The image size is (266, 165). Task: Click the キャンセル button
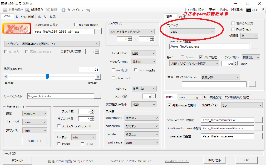pos(214,160)
